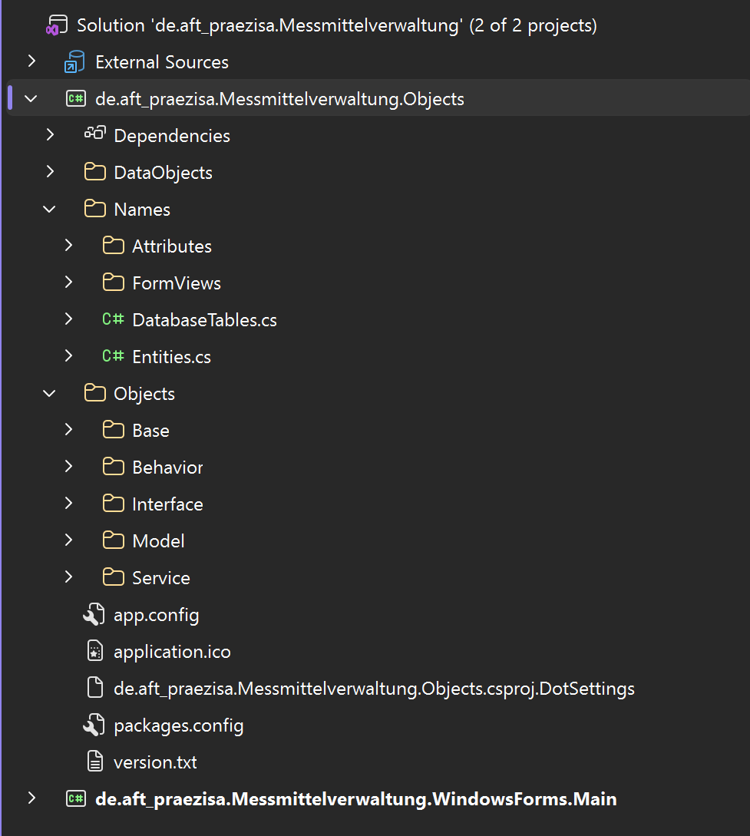Click the Solution icon at the tree root
The height and width of the screenshot is (836, 750).
[x=57, y=25]
